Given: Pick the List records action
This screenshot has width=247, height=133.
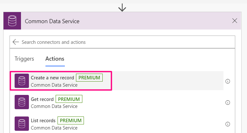Looking at the screenshot, I should (x=43, y=121).
